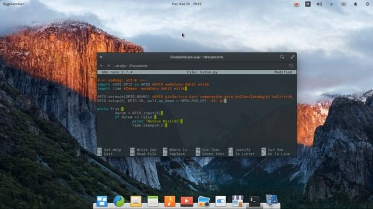Click the 'Get Help' nano shortcut

click(112, 150)
